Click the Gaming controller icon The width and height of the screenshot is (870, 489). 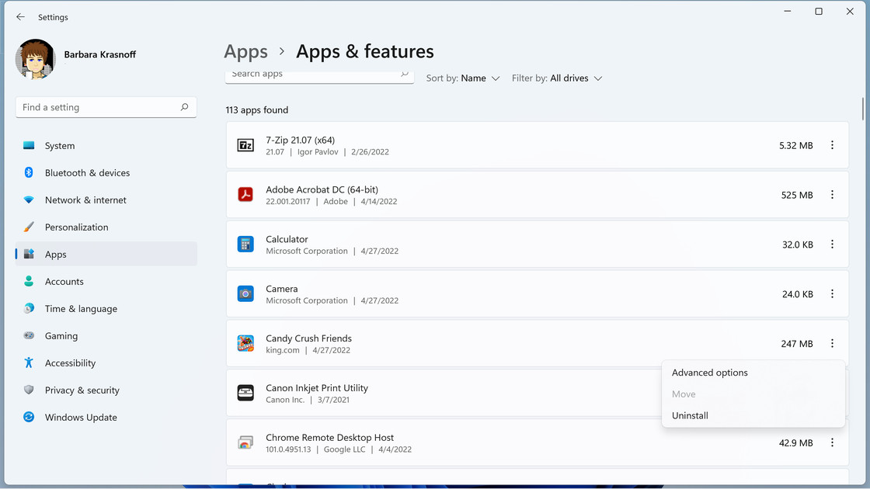29,335
